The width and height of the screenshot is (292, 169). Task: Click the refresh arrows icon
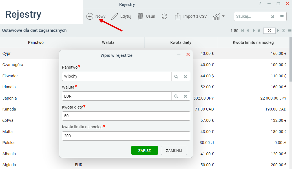point(164,16)
